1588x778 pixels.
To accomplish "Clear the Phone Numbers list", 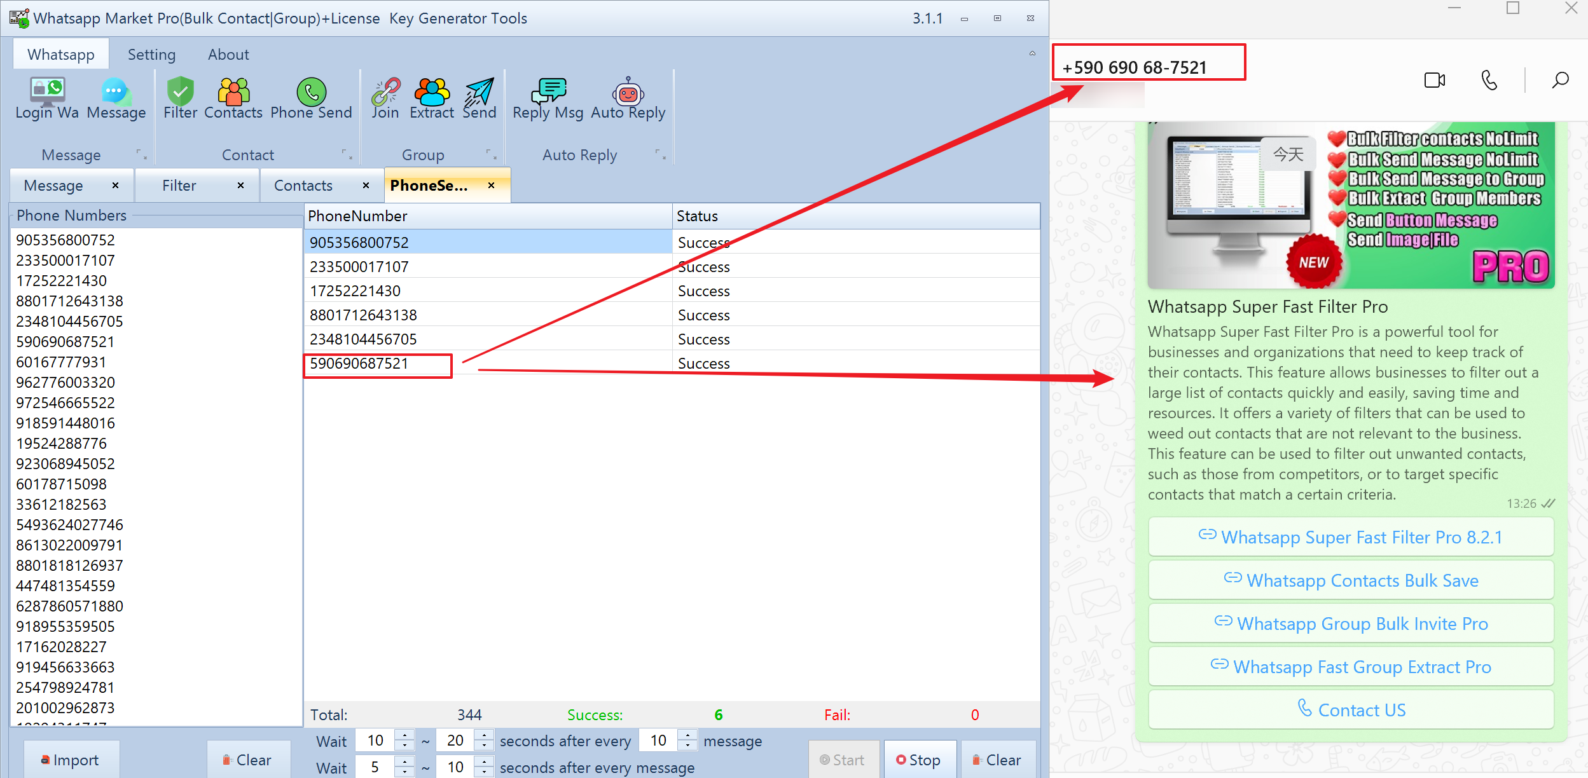I will [x=248, y=760].
